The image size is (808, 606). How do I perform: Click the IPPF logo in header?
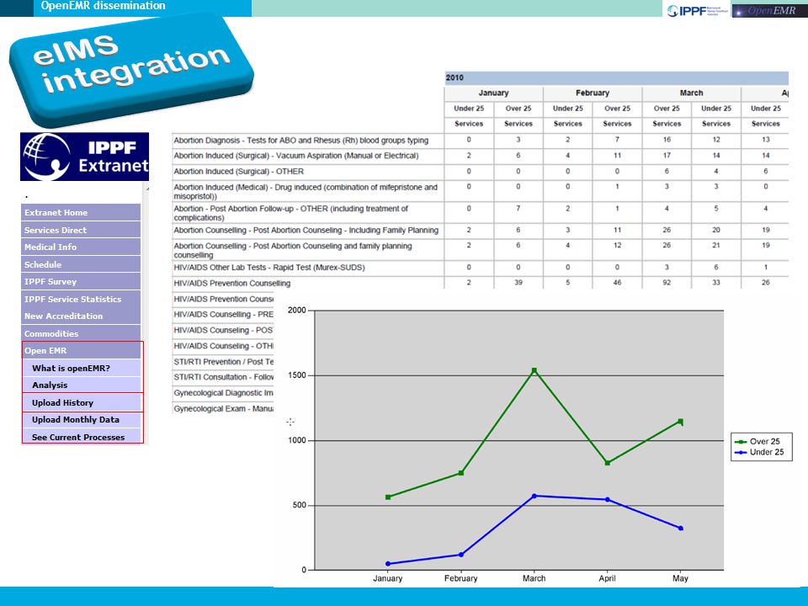(x=697, y=10)
